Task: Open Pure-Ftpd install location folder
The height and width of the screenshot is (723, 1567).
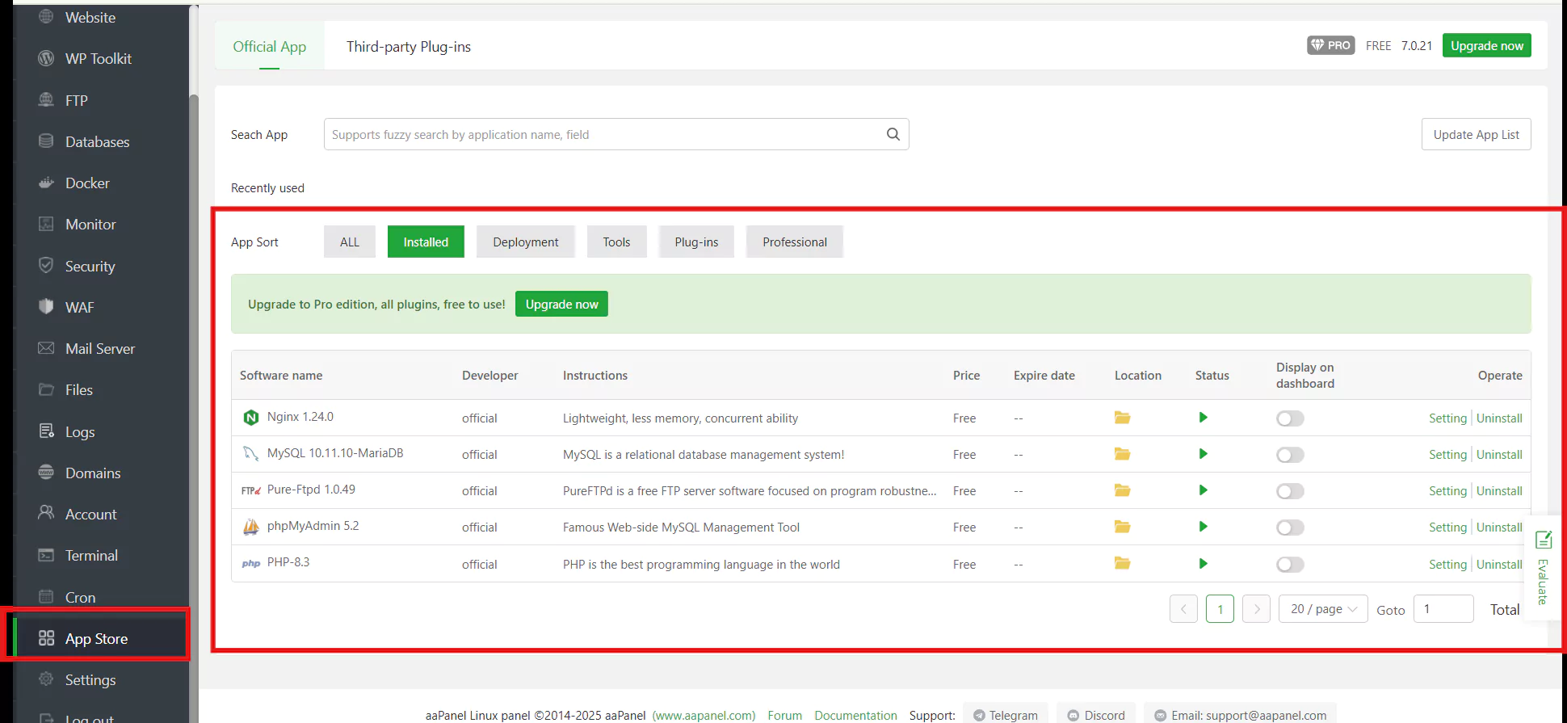Action: pos(1122,490)
